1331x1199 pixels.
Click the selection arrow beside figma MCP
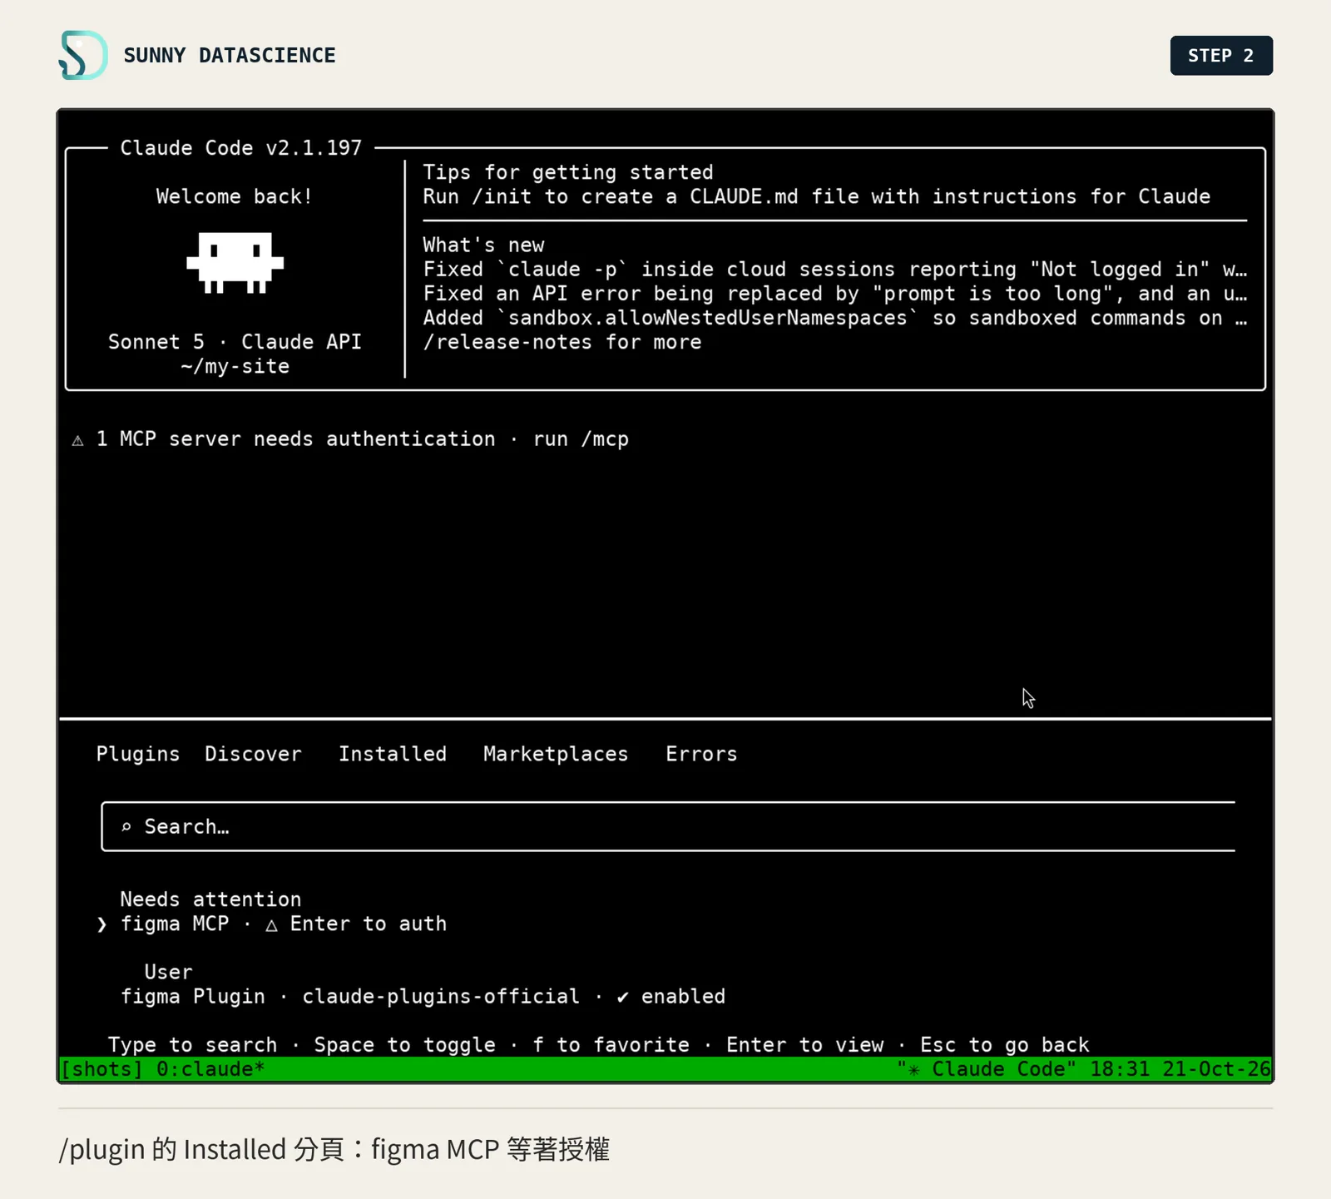[101, 924]
